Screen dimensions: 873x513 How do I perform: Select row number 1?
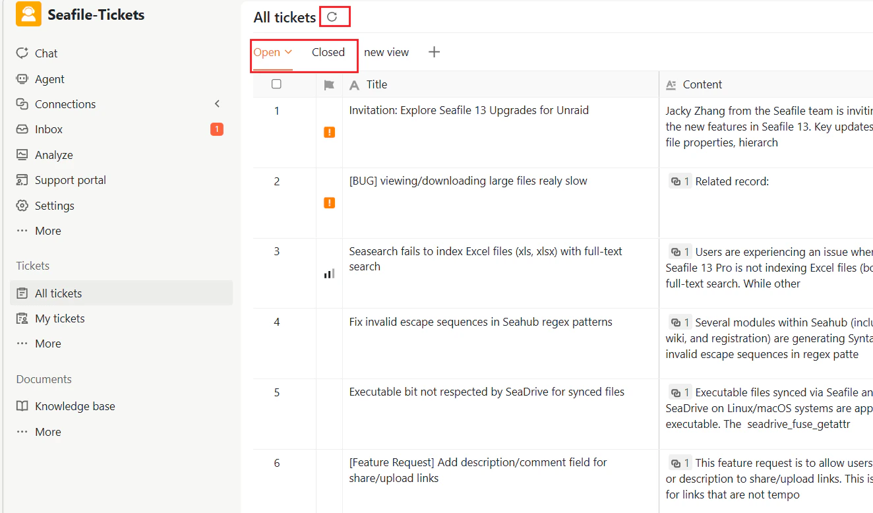277,111
